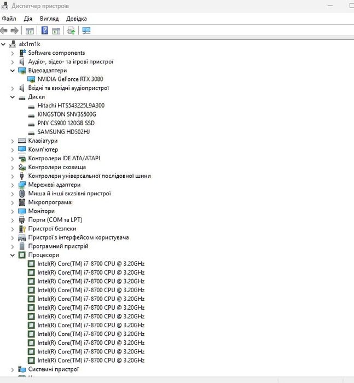
Task: Click the Software components category icon
Action: [22, 53]
